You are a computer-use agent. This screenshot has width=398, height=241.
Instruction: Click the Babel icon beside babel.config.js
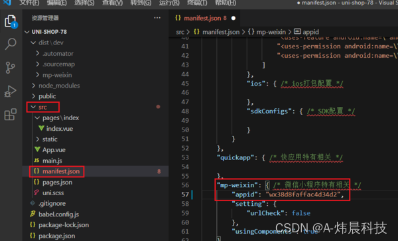[x=33, y=214]
